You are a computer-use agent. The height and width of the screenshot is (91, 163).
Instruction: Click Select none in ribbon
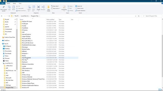pyautogui.click(x=79, y=8)
